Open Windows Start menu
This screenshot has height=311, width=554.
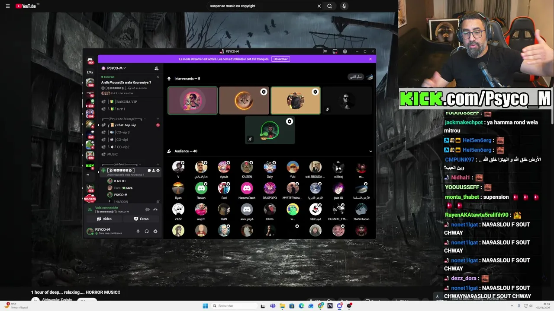click(x=205, y=306)
